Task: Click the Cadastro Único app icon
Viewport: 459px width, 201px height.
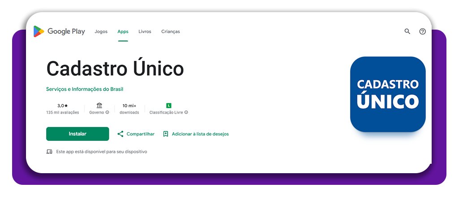Action: (x=388, y=94)
